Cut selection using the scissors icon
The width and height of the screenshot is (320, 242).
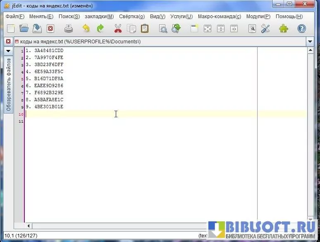coord(118,28)
